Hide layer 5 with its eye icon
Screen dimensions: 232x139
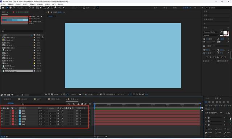2,121
